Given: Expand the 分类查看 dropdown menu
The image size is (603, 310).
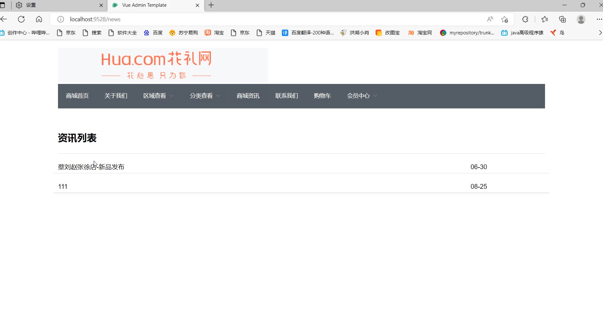Looking at the screenshot, I should click(x=205, y=96).
